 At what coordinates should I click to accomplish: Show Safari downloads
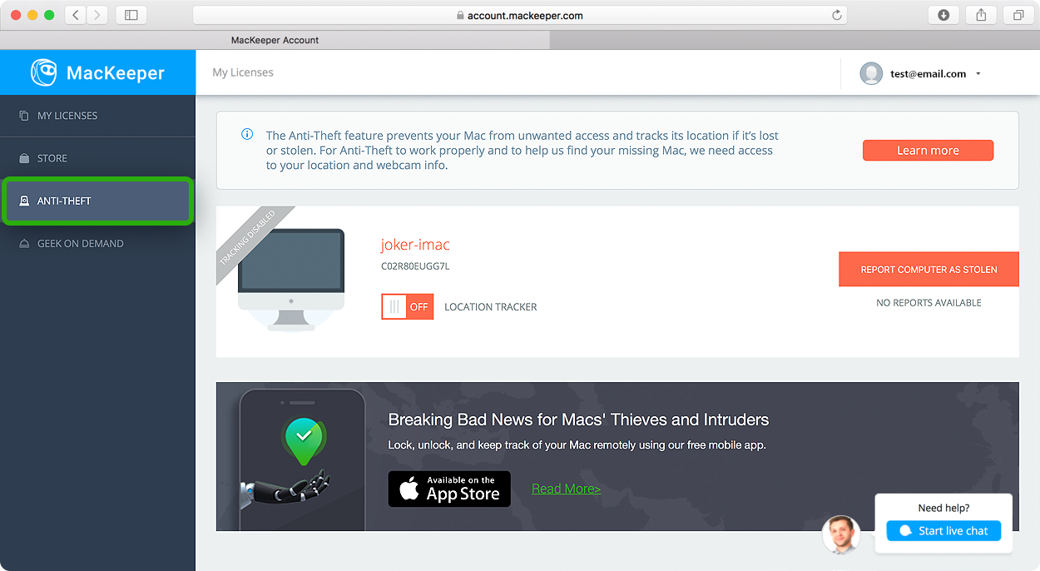point(943,15)
